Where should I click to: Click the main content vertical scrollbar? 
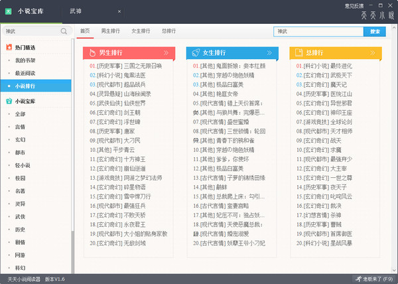click(x=394, y=153)
